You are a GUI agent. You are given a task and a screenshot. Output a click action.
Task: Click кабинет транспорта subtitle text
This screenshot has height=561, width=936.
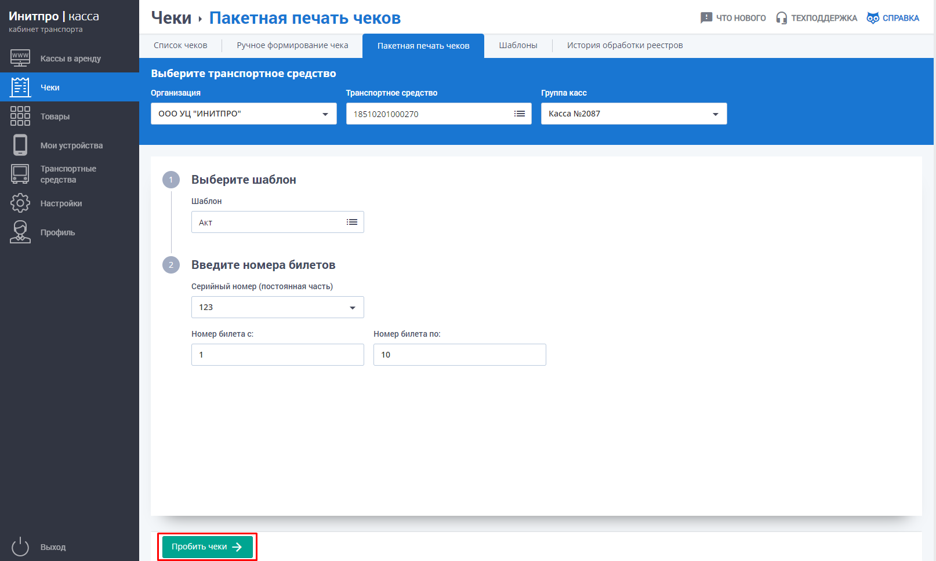(x=46, y=30)
